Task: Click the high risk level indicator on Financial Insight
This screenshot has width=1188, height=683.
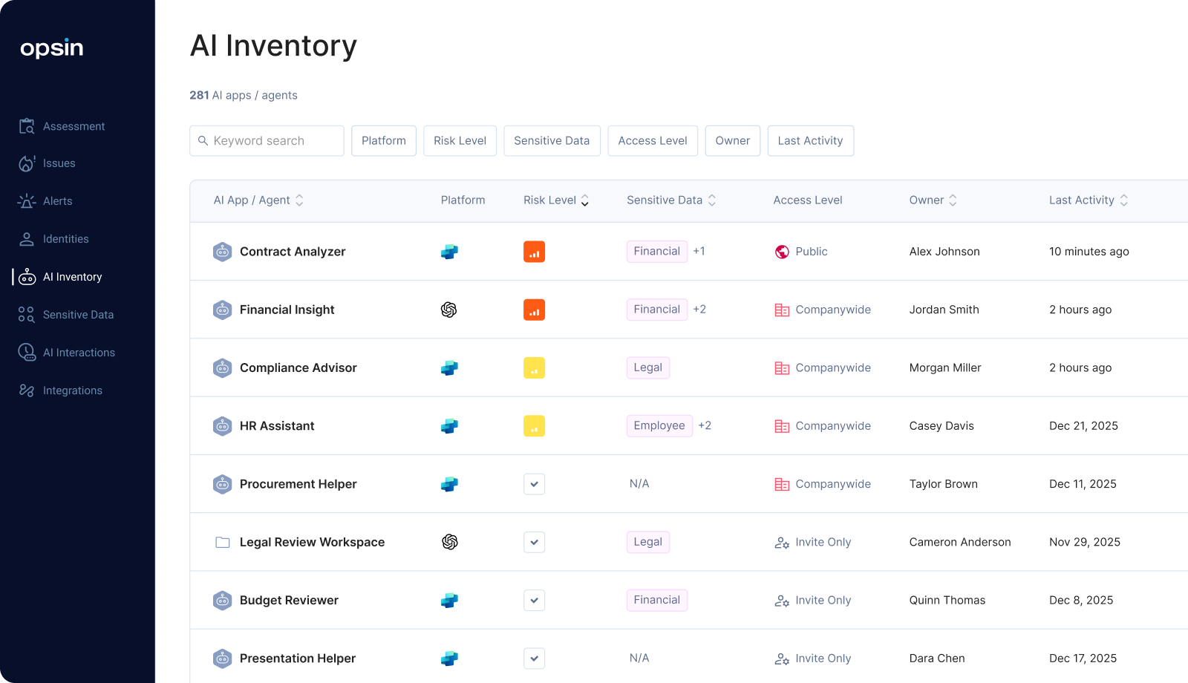Action: click(x=534, y=310)
